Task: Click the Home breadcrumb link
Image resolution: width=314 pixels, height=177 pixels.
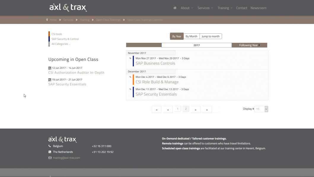Action: point(53,20)
